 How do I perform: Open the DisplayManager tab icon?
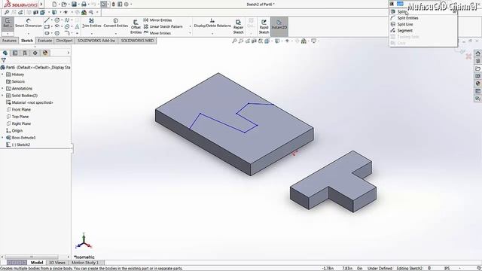coord(45,53)
